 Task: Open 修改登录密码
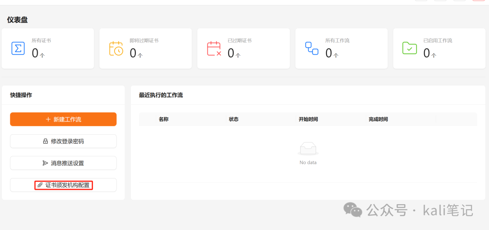click(63, 141)
